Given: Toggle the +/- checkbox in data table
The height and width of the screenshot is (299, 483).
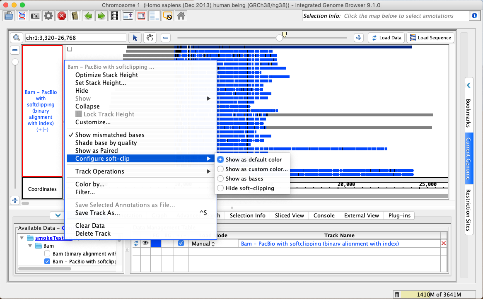Looking at the screenshot, I should point(181,243).
